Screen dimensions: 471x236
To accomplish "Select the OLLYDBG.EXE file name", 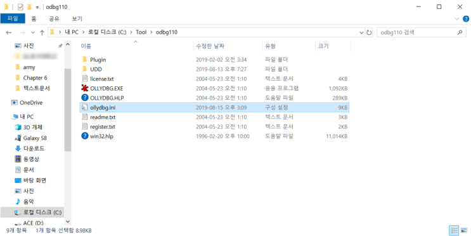I will coord(106,88).
